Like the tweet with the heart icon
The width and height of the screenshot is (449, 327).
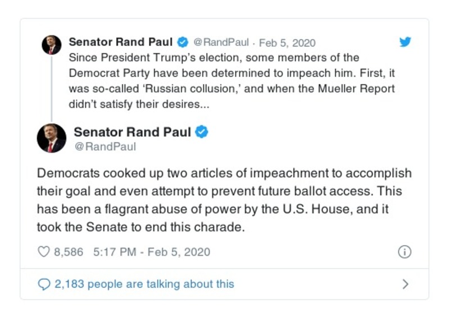tap(44, 252)
